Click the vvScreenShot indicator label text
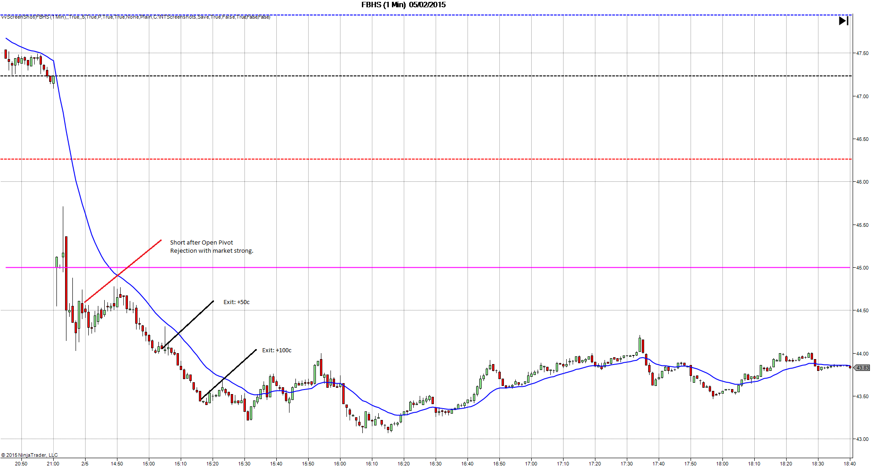The height and width of the screenshot is (470, 874). coord(136,17)
